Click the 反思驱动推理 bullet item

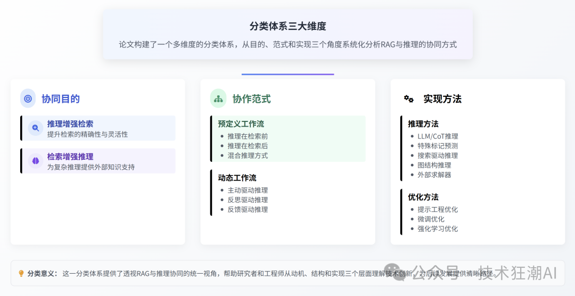248,200
